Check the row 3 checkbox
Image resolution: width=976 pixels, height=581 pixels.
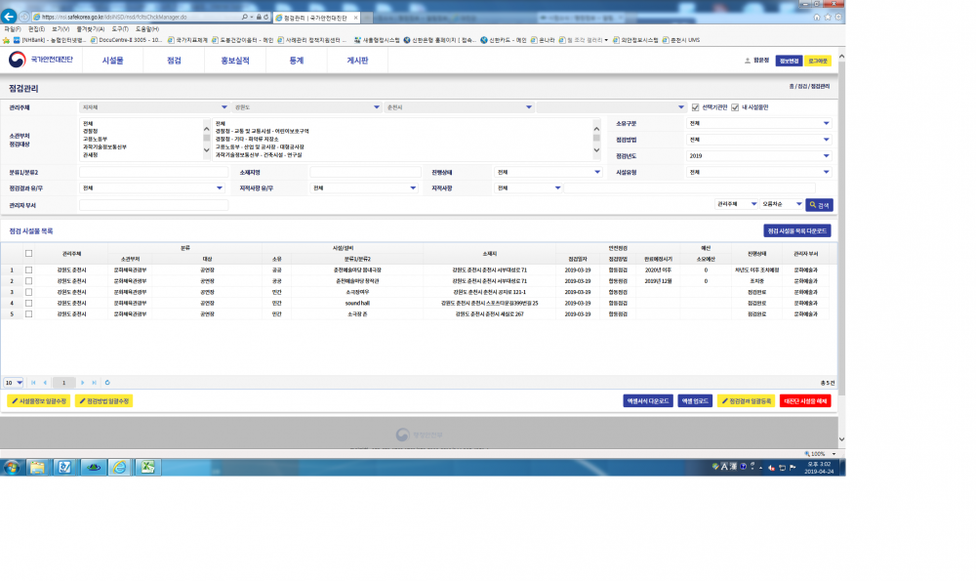pos(28,292)
